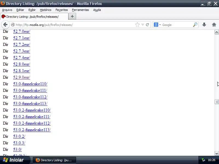Screen dimensions: 219x164
Task: Reload the page with the refresh icon
Action: (x=148, y=25)
